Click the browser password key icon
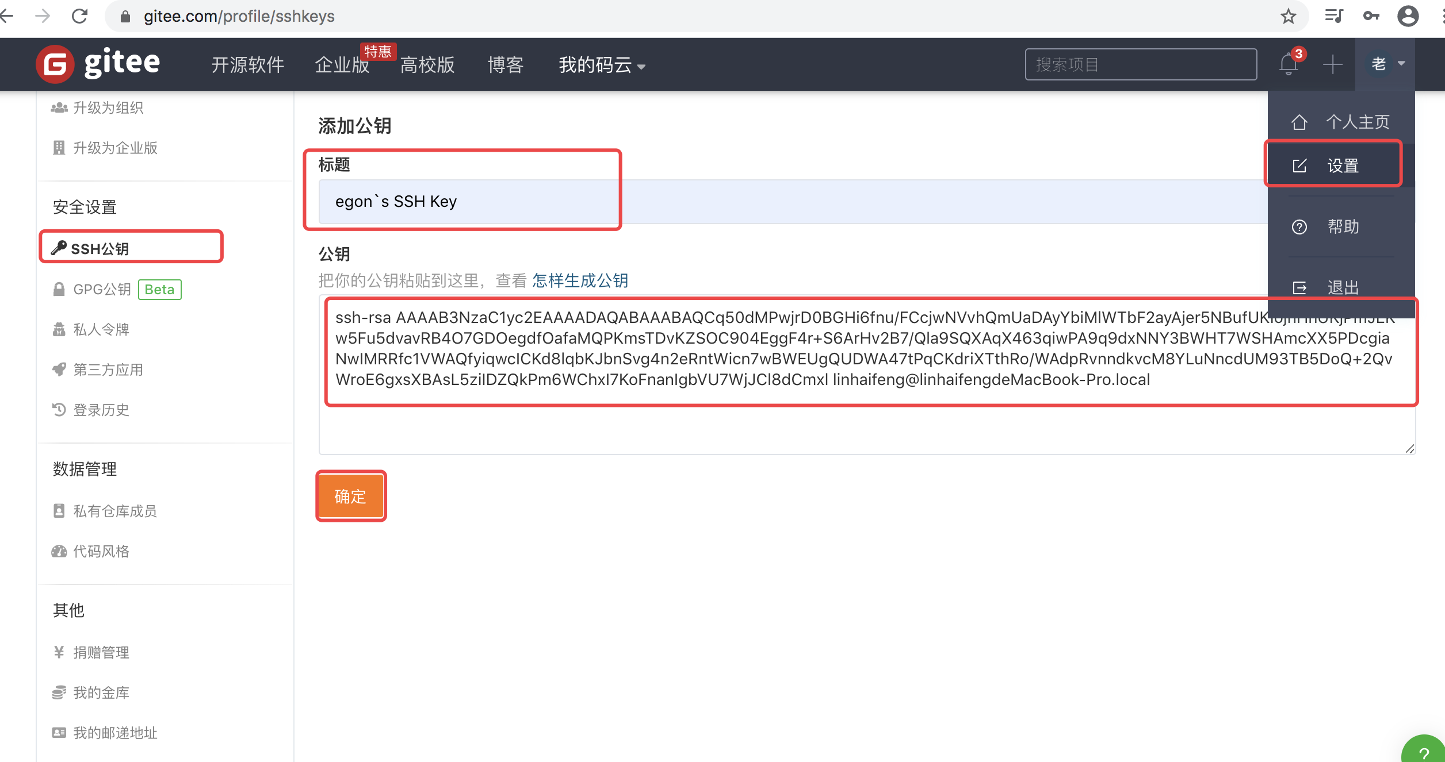The image size is (1445, 762). [1371, 16]
